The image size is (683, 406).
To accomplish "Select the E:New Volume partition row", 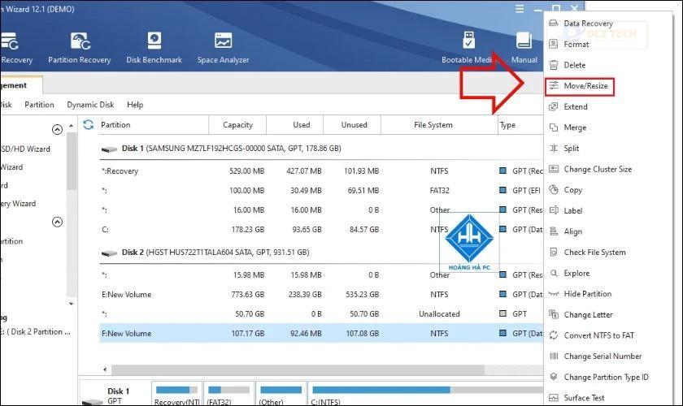I will point(321,295).
